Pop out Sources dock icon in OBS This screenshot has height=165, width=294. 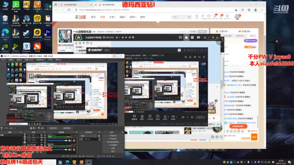[44, 132]
